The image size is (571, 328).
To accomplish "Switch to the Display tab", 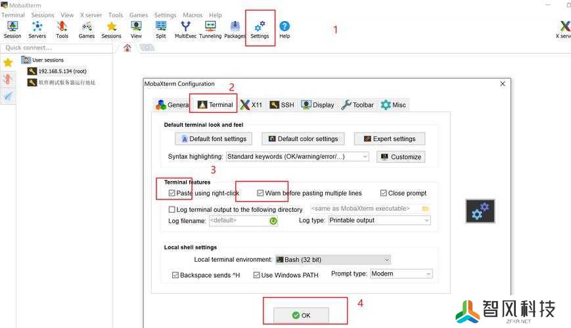I will [x=317, y=105].
